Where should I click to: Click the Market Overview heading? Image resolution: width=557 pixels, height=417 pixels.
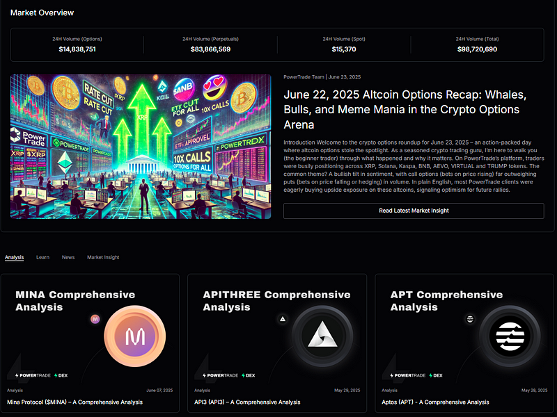[x=42, y=13]
